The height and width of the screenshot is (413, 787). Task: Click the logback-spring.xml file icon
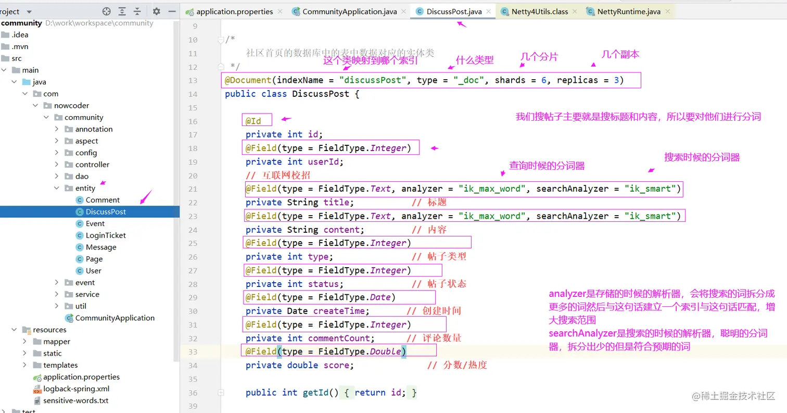[37, 389]
